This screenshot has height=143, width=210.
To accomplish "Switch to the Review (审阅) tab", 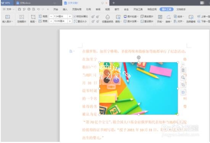I will point(98,9).
